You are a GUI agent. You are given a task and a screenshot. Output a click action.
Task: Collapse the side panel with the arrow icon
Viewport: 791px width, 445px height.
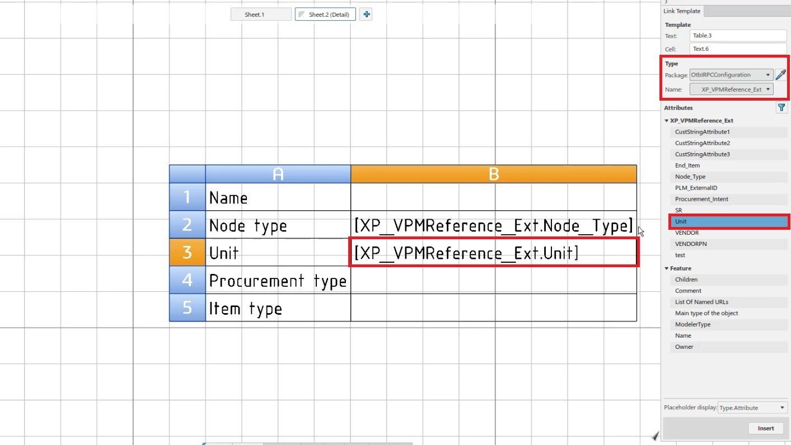pos(666,3)
